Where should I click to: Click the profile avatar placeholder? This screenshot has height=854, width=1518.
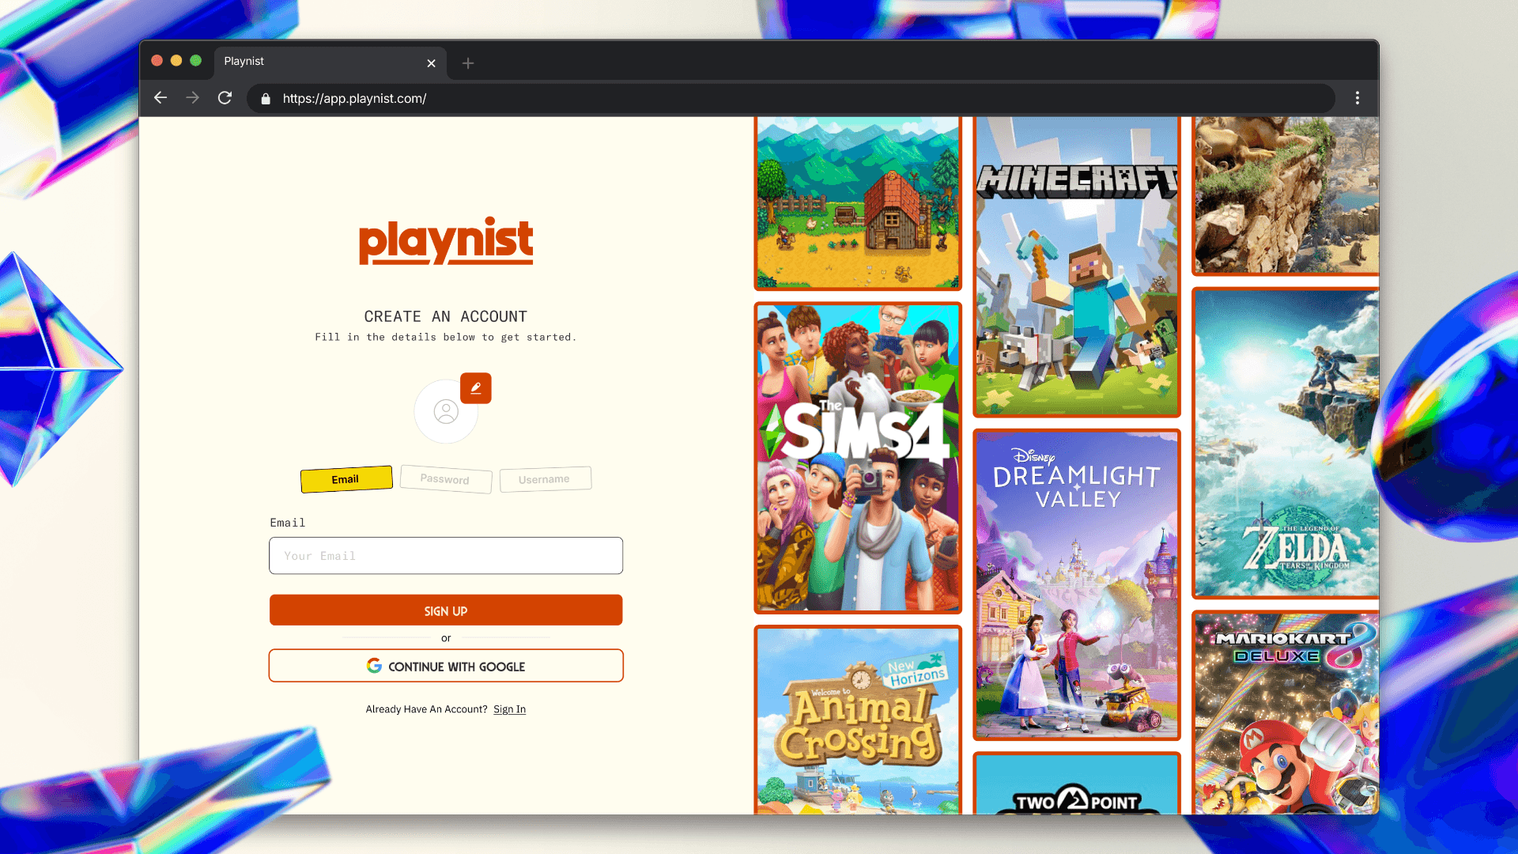(446, 412)
